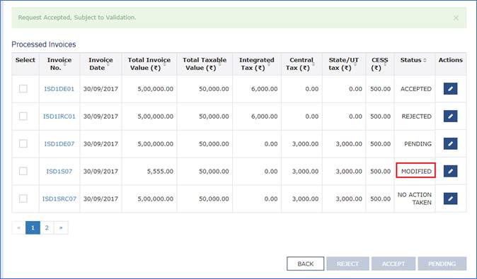Sort by Invoice No. column header

point(59,64)
